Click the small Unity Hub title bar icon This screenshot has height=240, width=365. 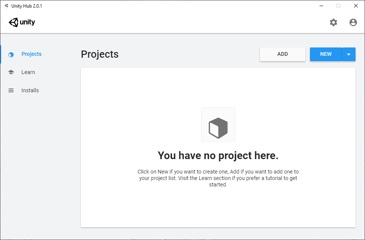[x=6, y=6]
